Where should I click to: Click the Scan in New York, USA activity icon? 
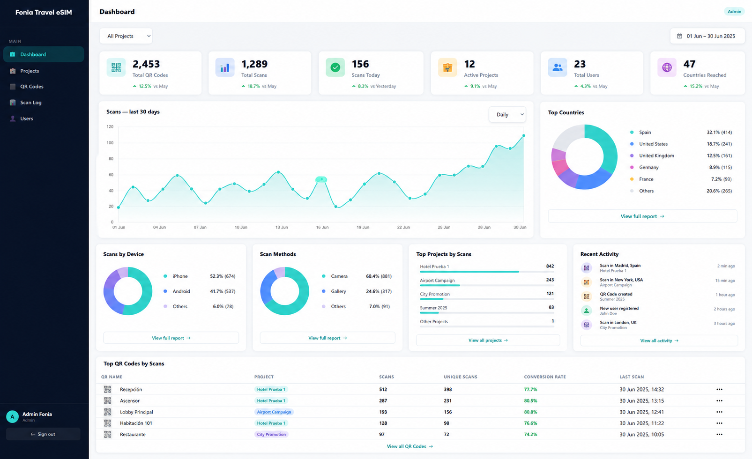pos(586,282)
